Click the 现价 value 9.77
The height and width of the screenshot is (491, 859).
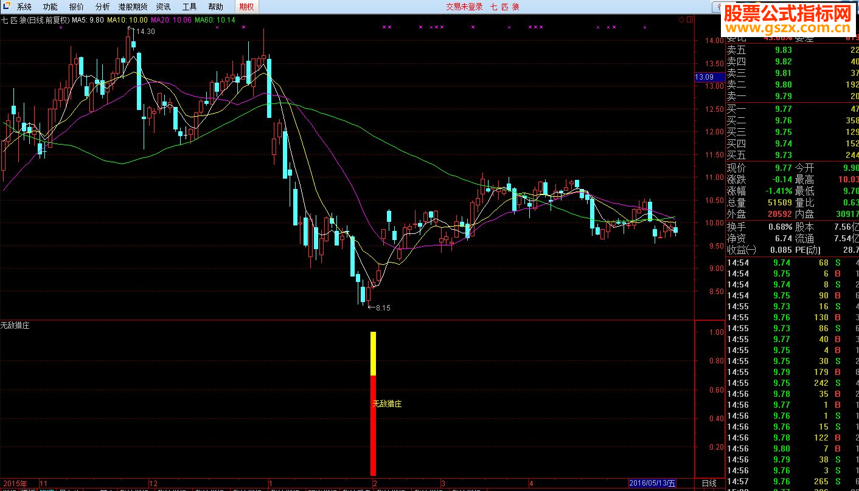click(783, 168)
